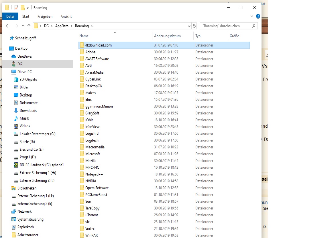Image resolution: width=330 pixels, height=238 pixels.
Task: Click the Back navigation arrow
Action: point(8,26)
